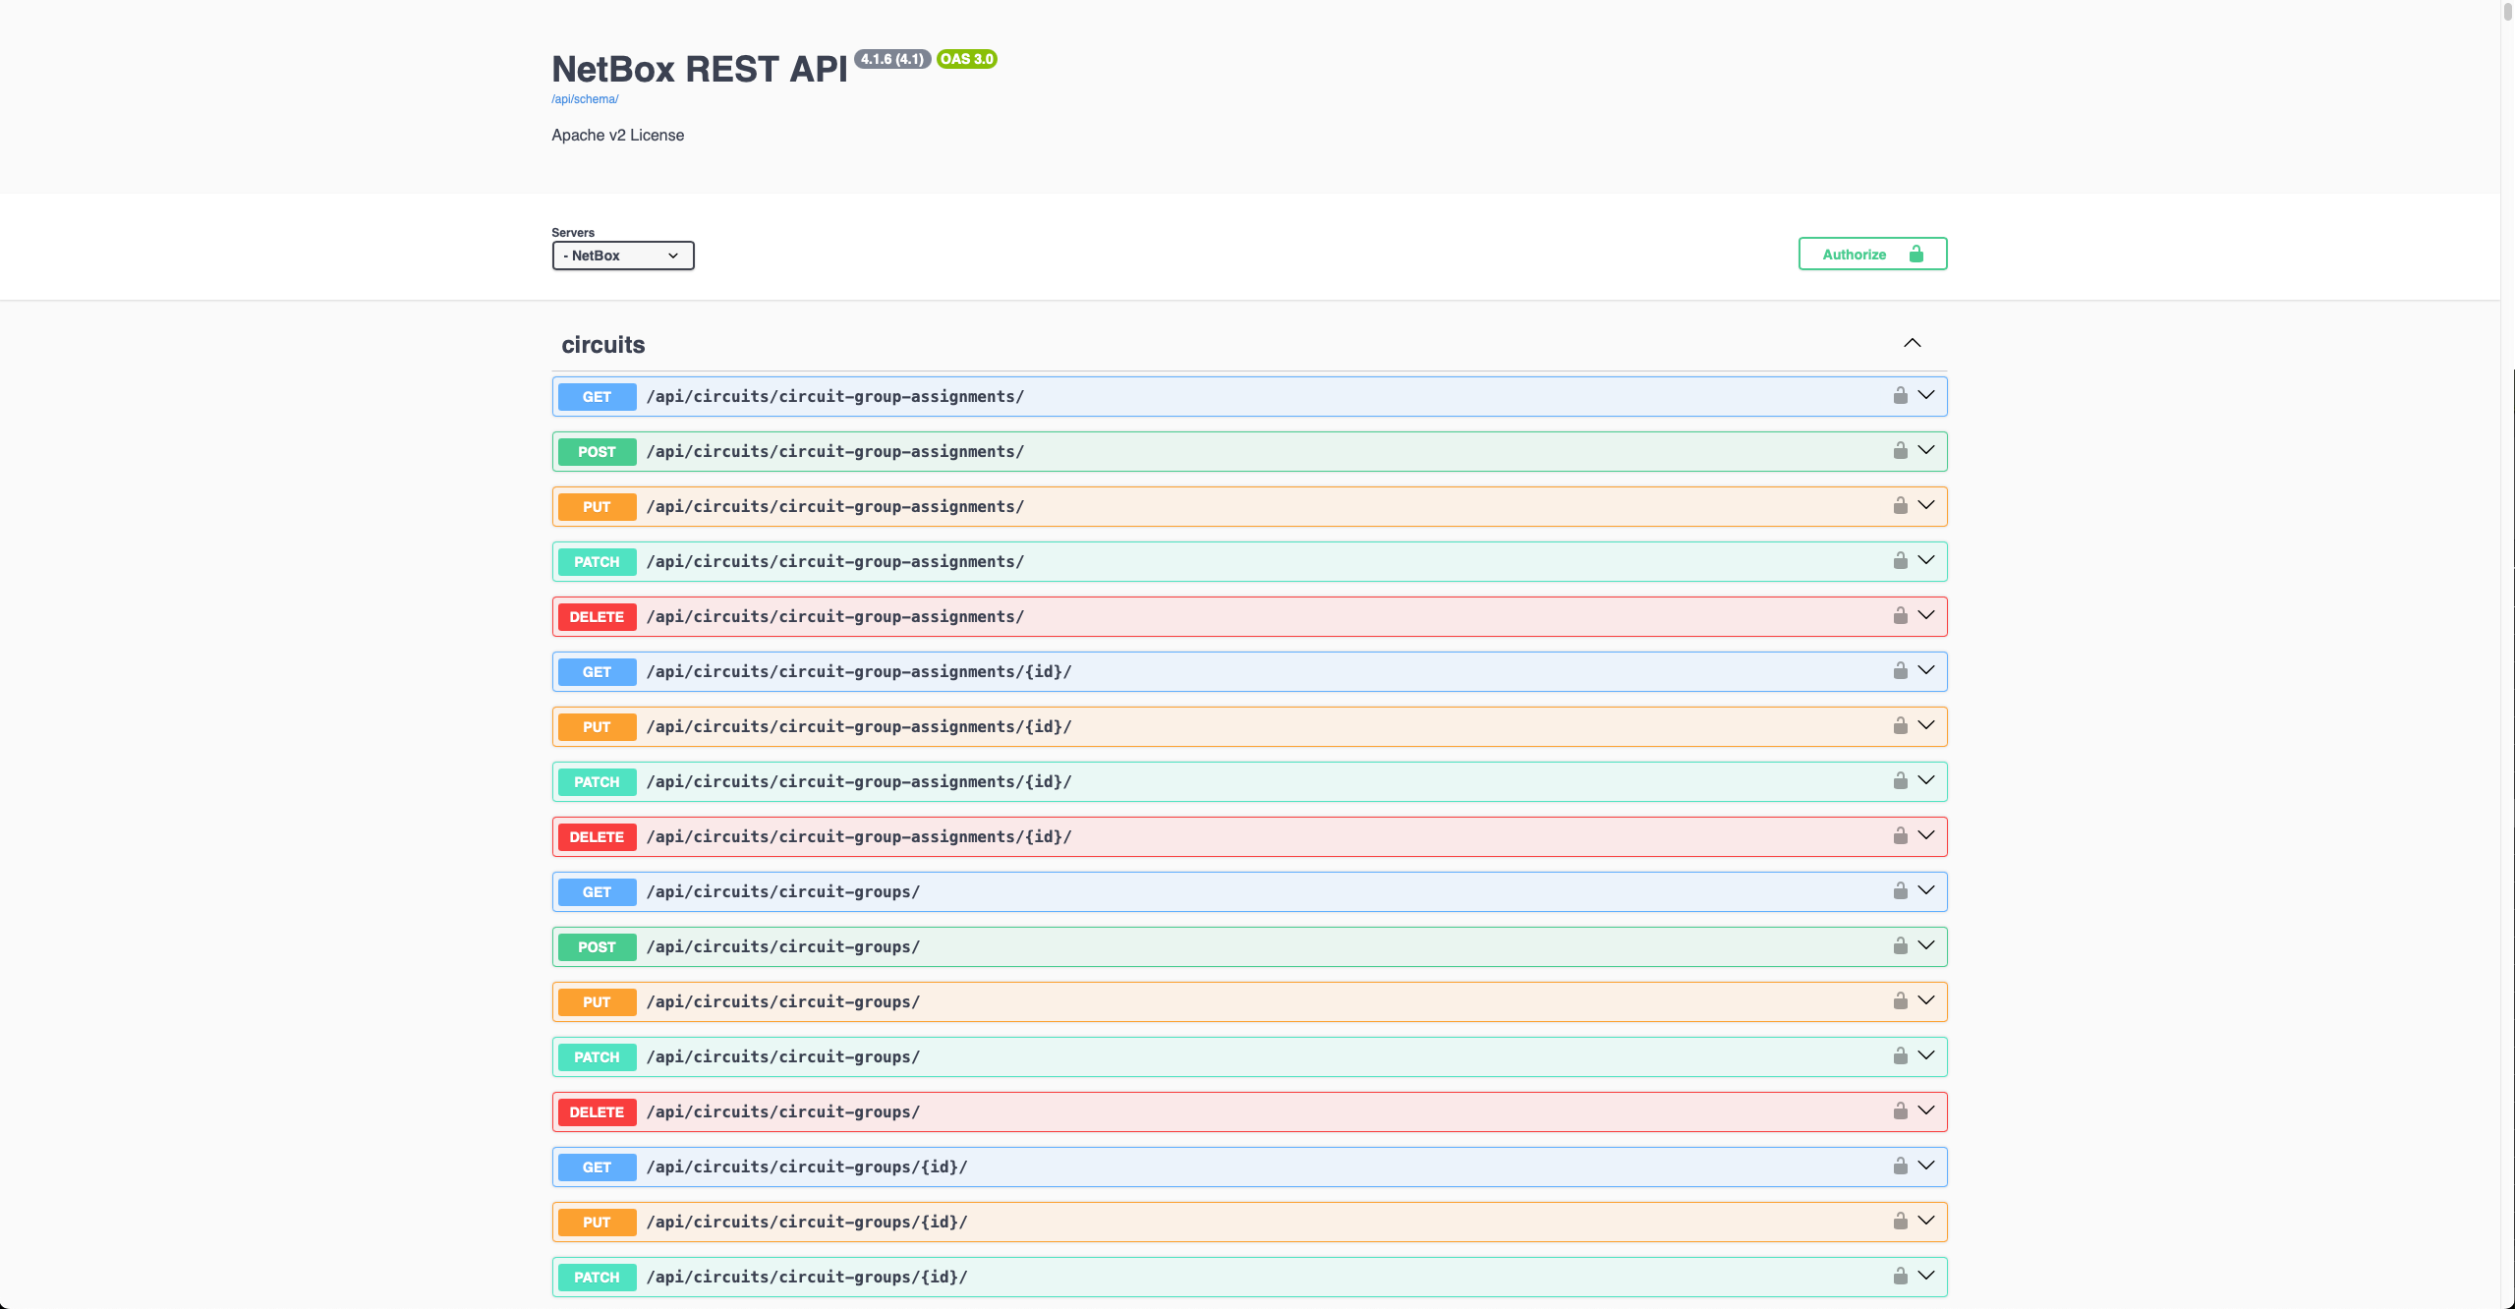
Task: Expand DELETE circuit-group-assignments/{id}/ chevron
Action: point(1926,835)
